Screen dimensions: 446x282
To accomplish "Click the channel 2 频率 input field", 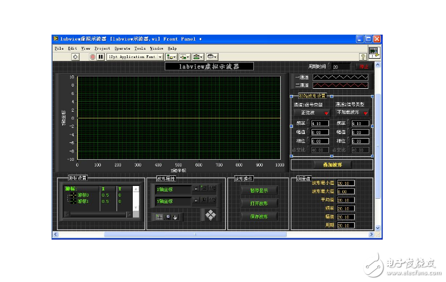I will (360, 123).
